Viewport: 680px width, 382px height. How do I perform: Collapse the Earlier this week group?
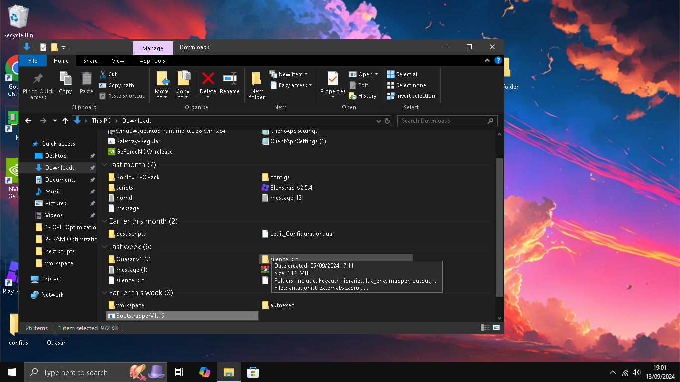pyautogui.click(x=105, y=293)
